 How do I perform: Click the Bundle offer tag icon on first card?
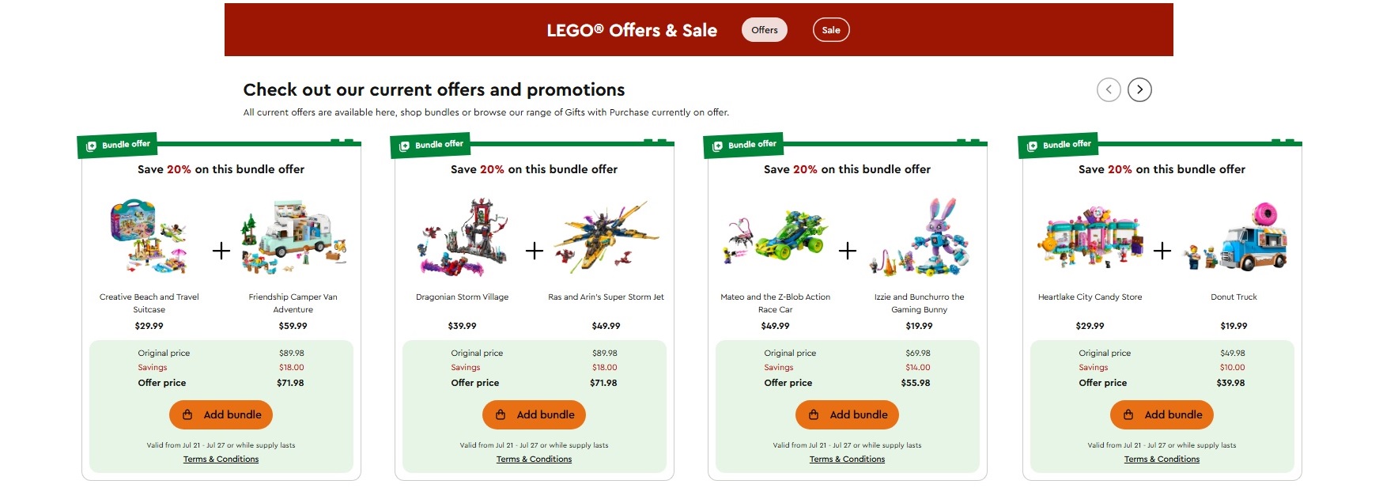click(91, 145)
